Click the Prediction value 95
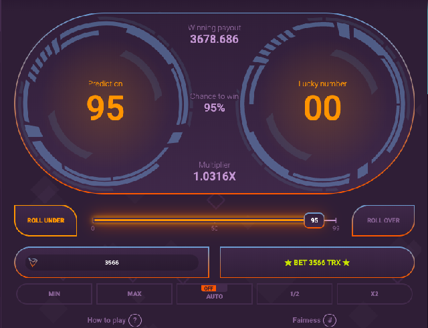The height and width of the screenshot is (328, 428). [106, 108]
